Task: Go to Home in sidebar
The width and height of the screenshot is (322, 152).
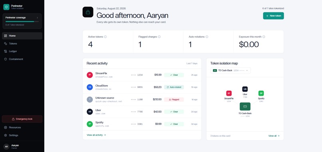Action: pyautogui.click(x=22, y=36)
